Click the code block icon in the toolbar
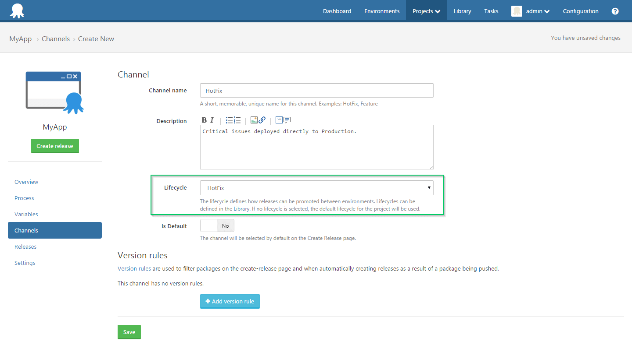This screenshot has height=345, width=632. click(279, 120)
